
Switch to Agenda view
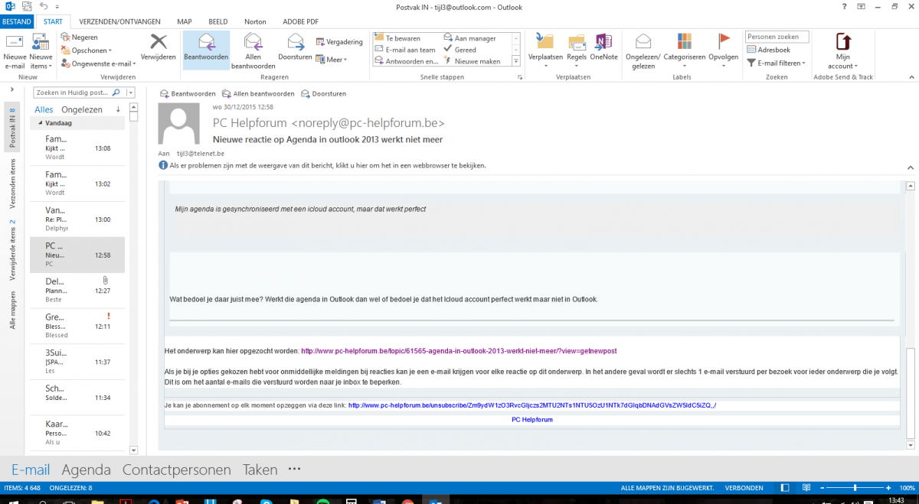[x=87, y=470]
